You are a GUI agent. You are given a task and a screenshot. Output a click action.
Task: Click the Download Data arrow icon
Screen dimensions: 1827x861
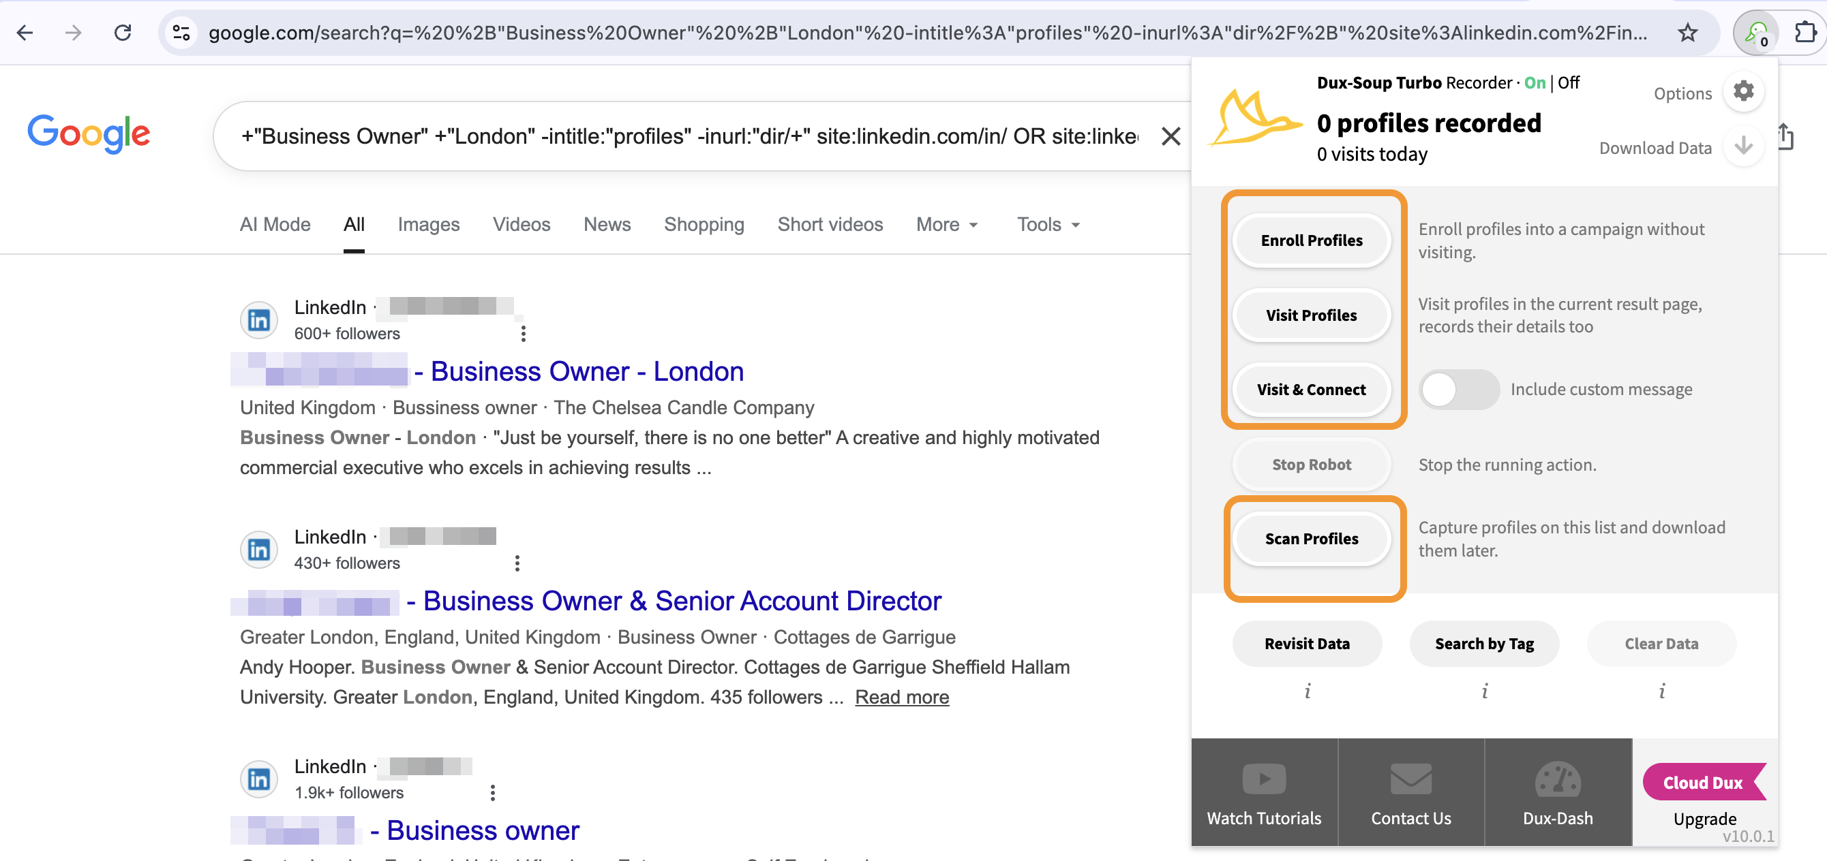[x=1742, y=146]
